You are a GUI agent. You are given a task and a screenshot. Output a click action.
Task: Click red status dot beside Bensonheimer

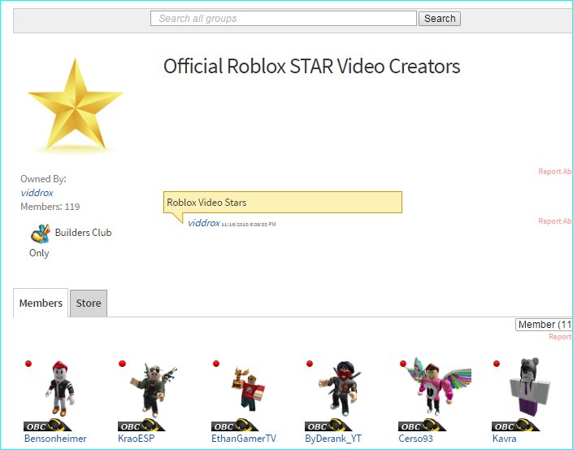(28, 364)
